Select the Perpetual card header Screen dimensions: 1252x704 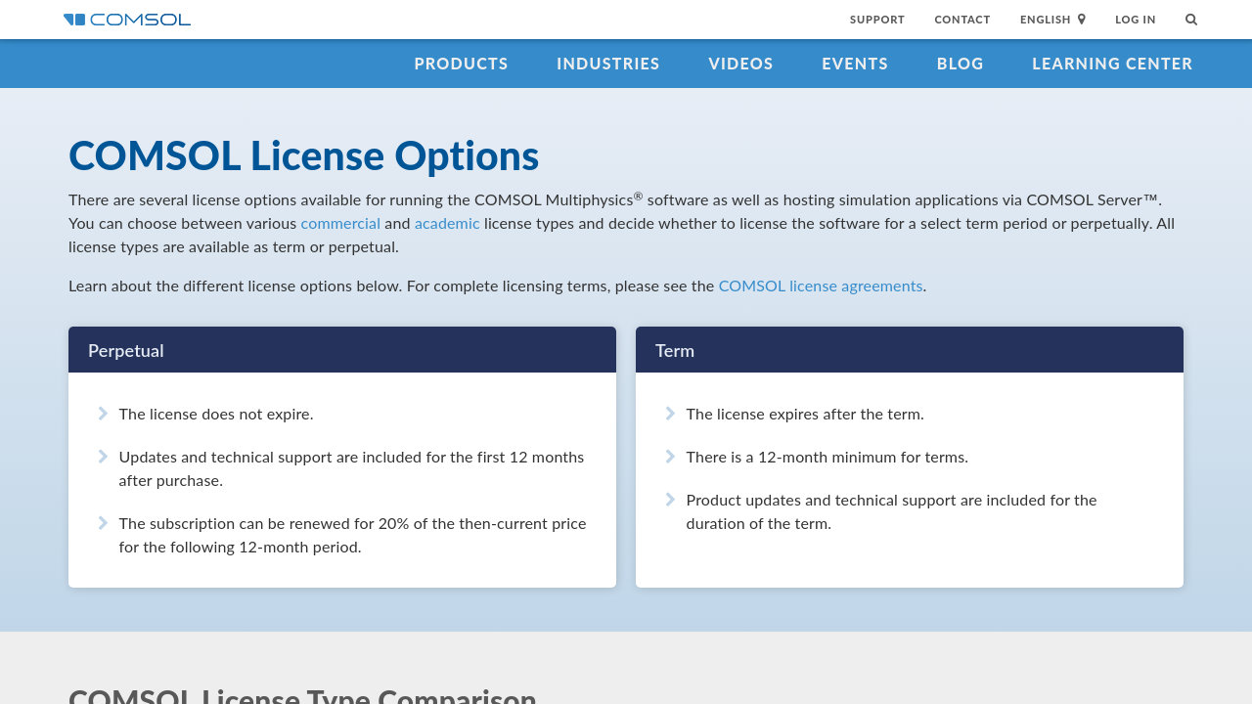[342, 350]
